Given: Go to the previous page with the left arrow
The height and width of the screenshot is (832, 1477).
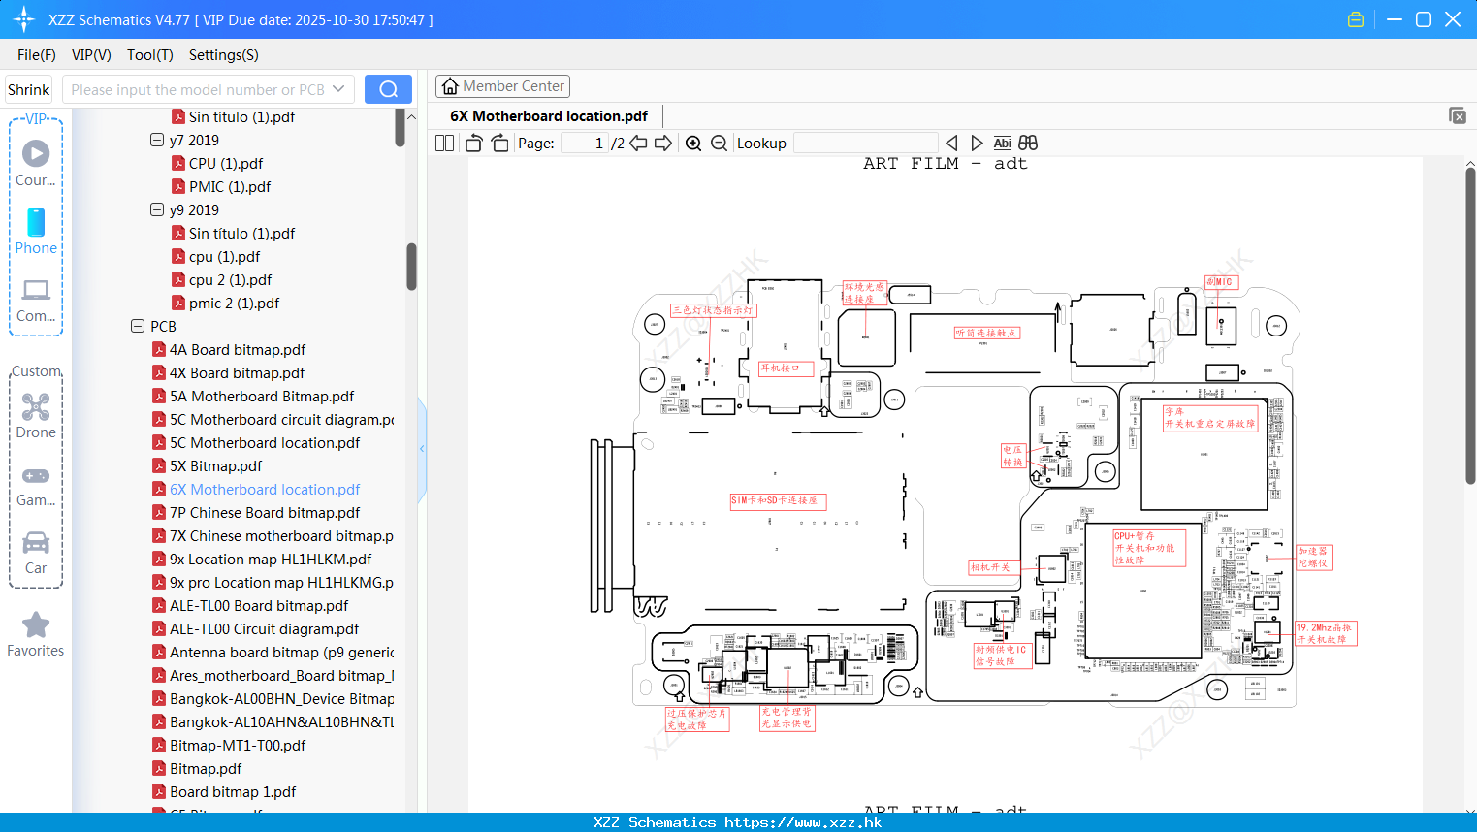Looking at the screenshot, I should tap(638, 143).
